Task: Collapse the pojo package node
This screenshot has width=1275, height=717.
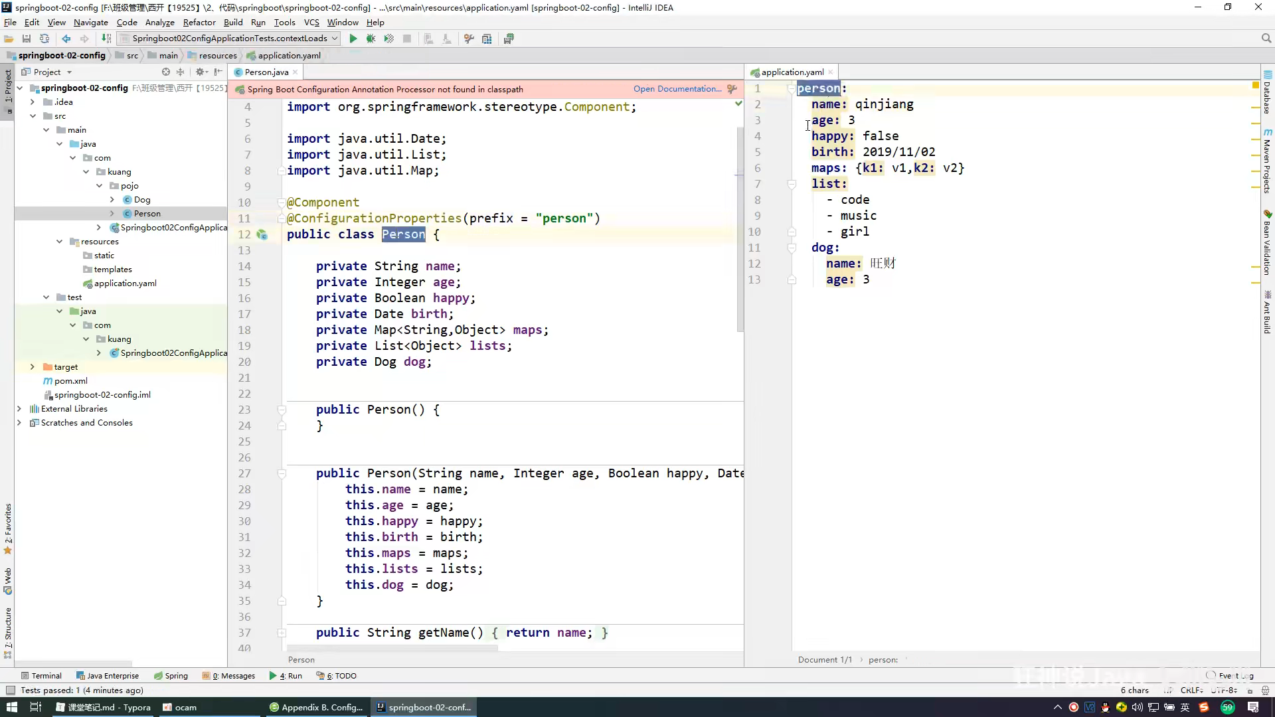Action: tap(99, 186)
